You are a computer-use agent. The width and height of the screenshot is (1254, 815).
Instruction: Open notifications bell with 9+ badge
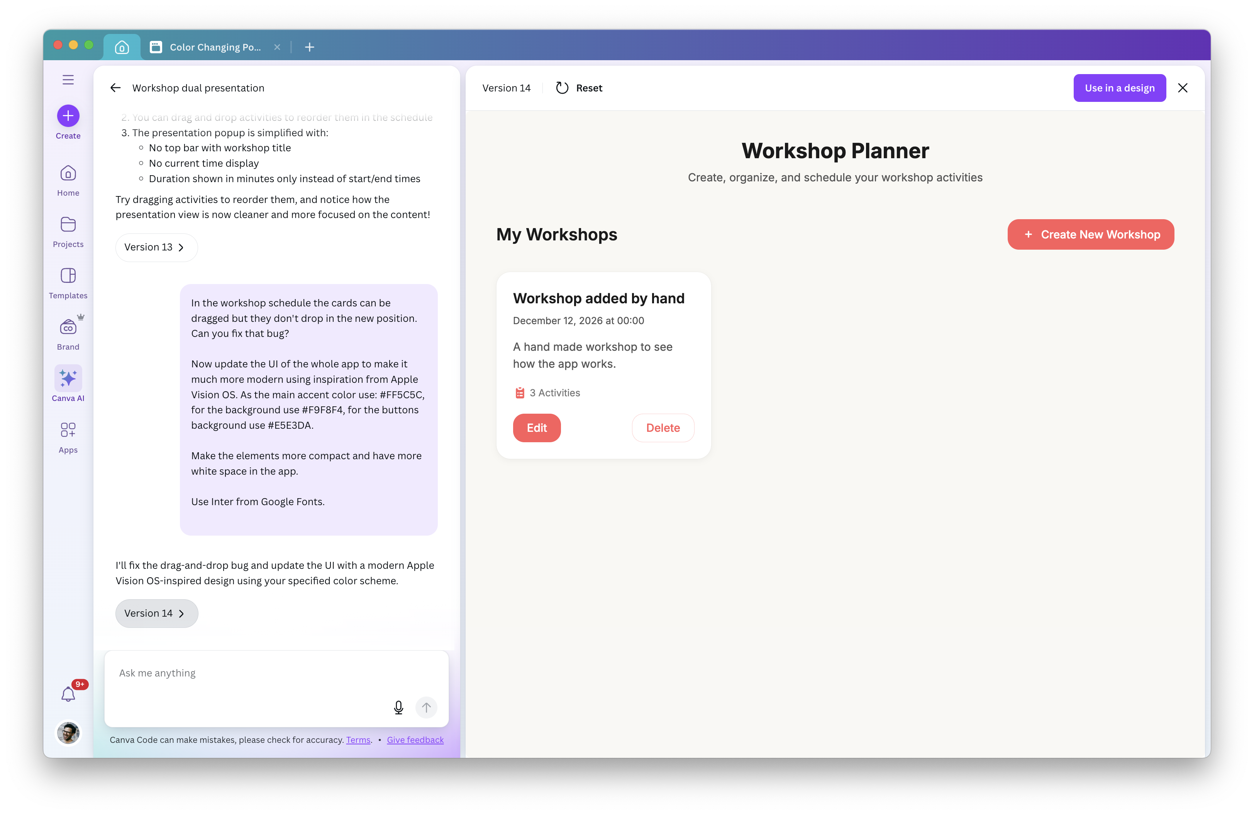coord(68,694)
